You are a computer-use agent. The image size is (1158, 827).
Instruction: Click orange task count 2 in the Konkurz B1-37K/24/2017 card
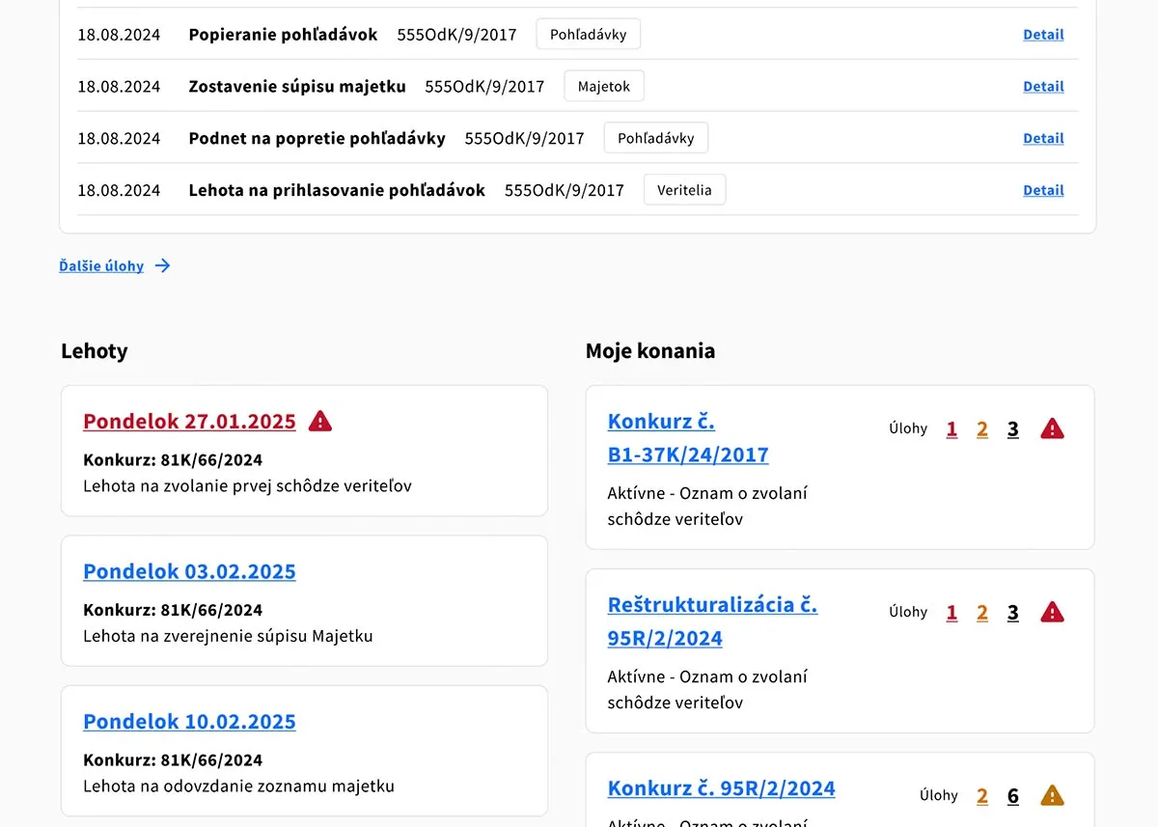(x=982, y=429)
